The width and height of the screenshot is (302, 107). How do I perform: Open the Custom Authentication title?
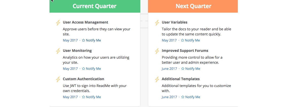click(x=83, y=79)
